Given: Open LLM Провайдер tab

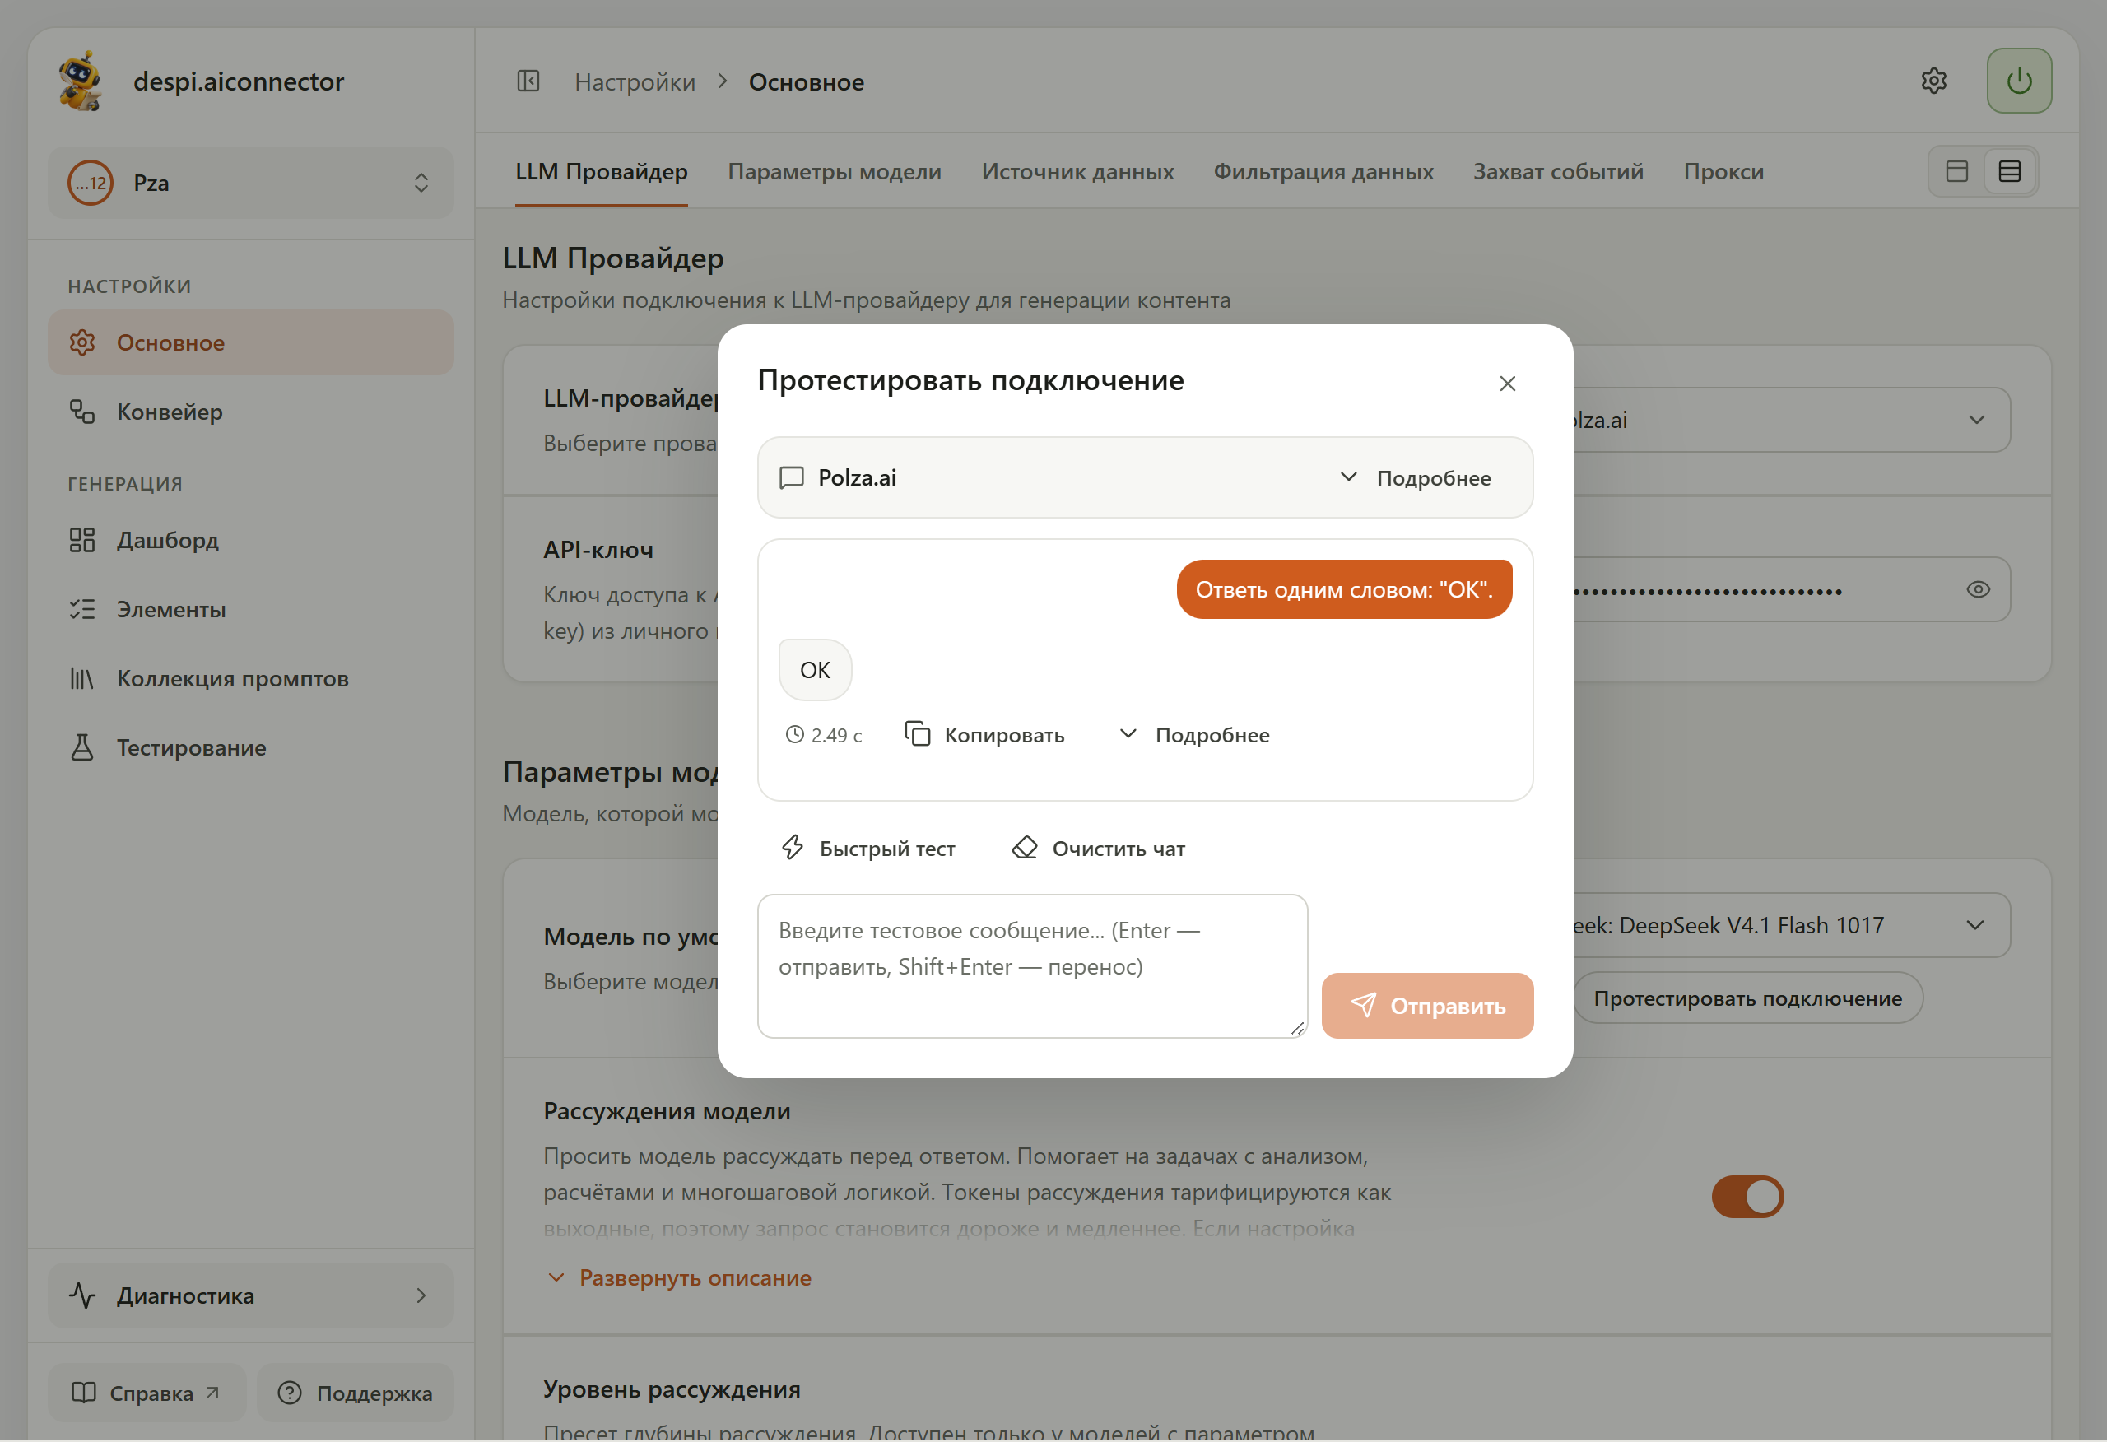Looking at the screenshot, I should pos(601,171).
